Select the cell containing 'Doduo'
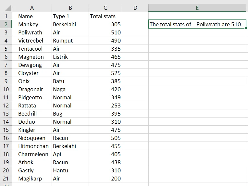248x186 pixels. [x=32, y=122]
